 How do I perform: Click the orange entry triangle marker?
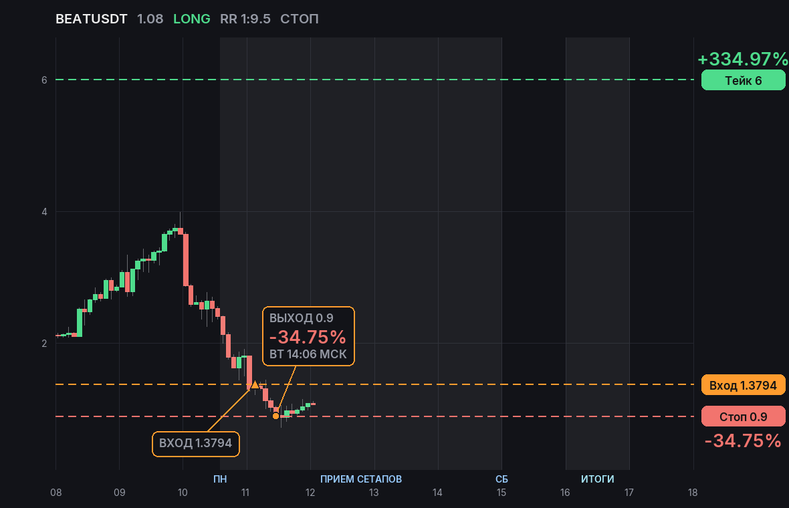coord(255,384)
